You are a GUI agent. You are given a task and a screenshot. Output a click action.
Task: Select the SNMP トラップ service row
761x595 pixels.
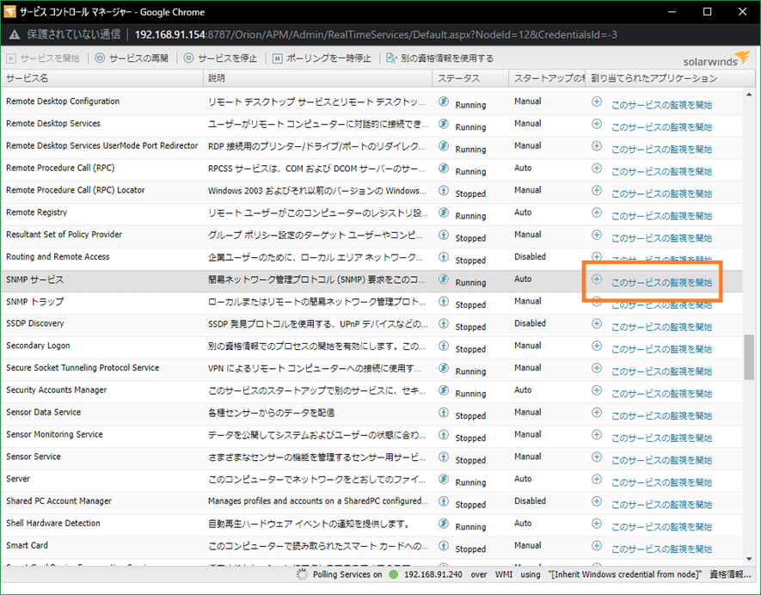click(371, 302)
